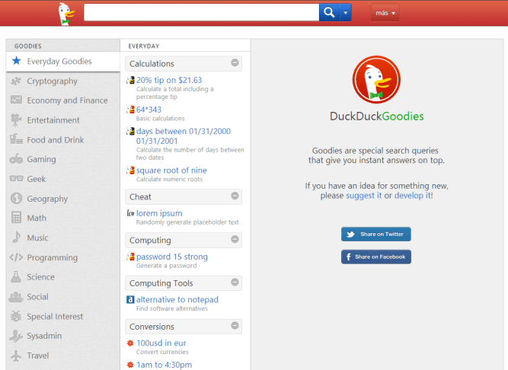Click the DuckDuckGo duck logo in header
This screenshot has width=508, height=370.
66,14
